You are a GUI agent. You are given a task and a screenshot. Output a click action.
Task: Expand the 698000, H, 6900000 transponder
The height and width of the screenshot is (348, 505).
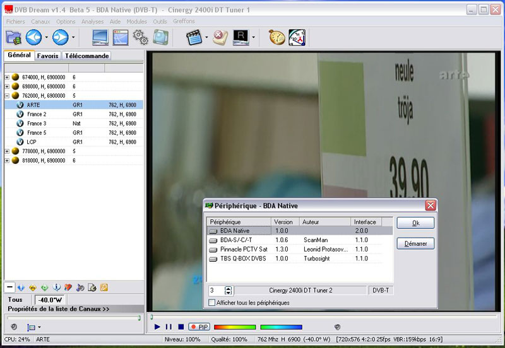click(x=7, y=86)
